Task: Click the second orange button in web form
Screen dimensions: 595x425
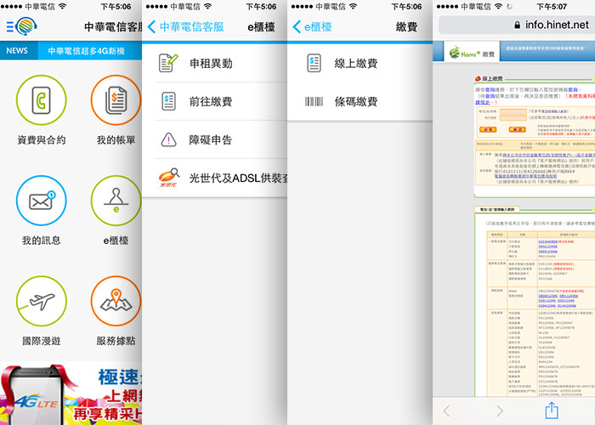Action: pos(517,129)
